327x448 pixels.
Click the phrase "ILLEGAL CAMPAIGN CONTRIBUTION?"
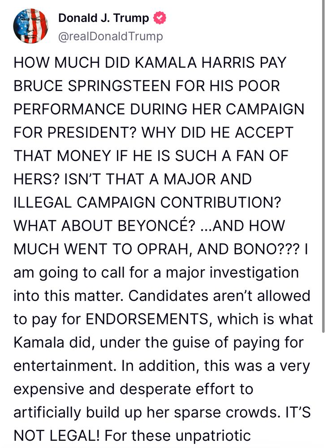pyautogui.click(x=147, y=202)
